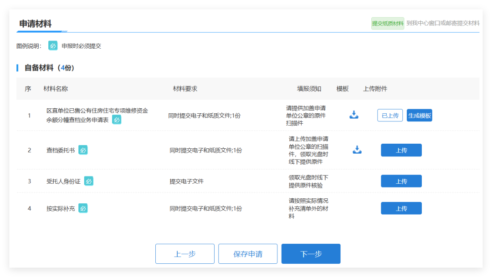Upload attachment for 按实际补充
Viewport: 492px width, 277px height.
click(x=401, y=208)
